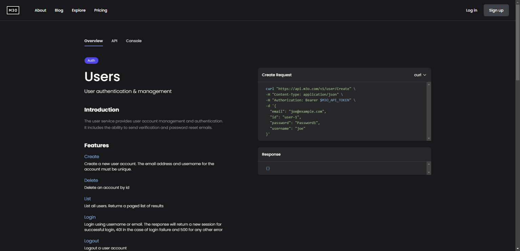Open the Logout endpoint documentation

click(x=91, y=241)
